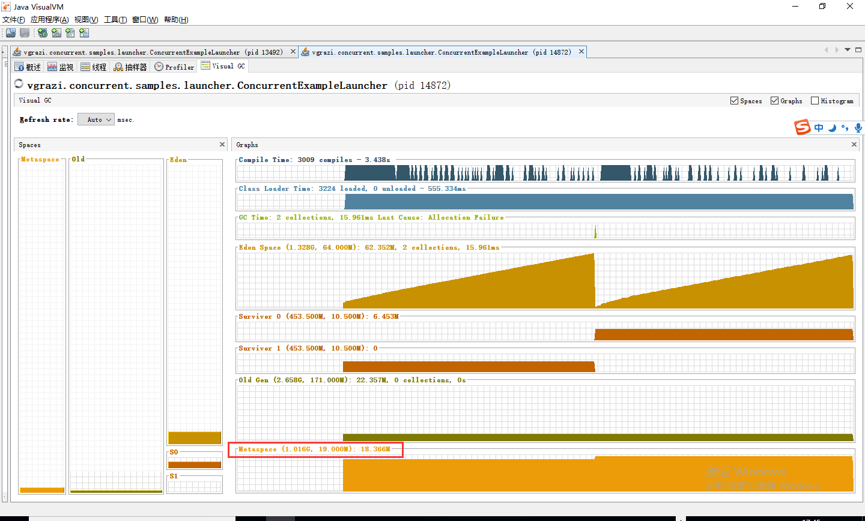This screenshot has height=521, width=865.
Task: Click the S1 survivor space box
Action: (195, 486)
